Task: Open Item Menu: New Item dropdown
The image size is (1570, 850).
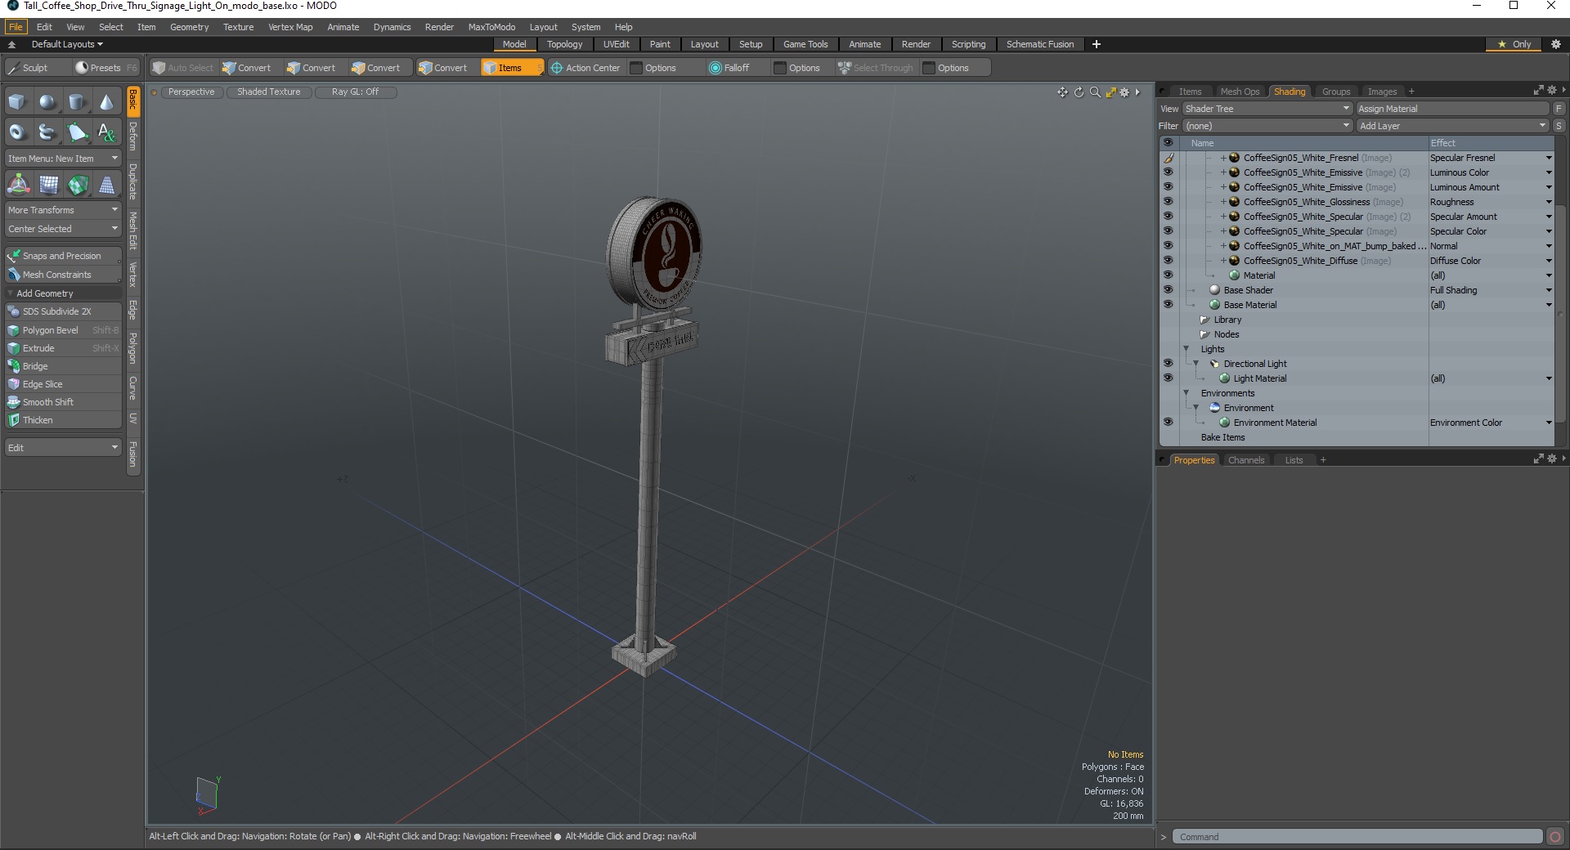Action: [x=63, y=159]
